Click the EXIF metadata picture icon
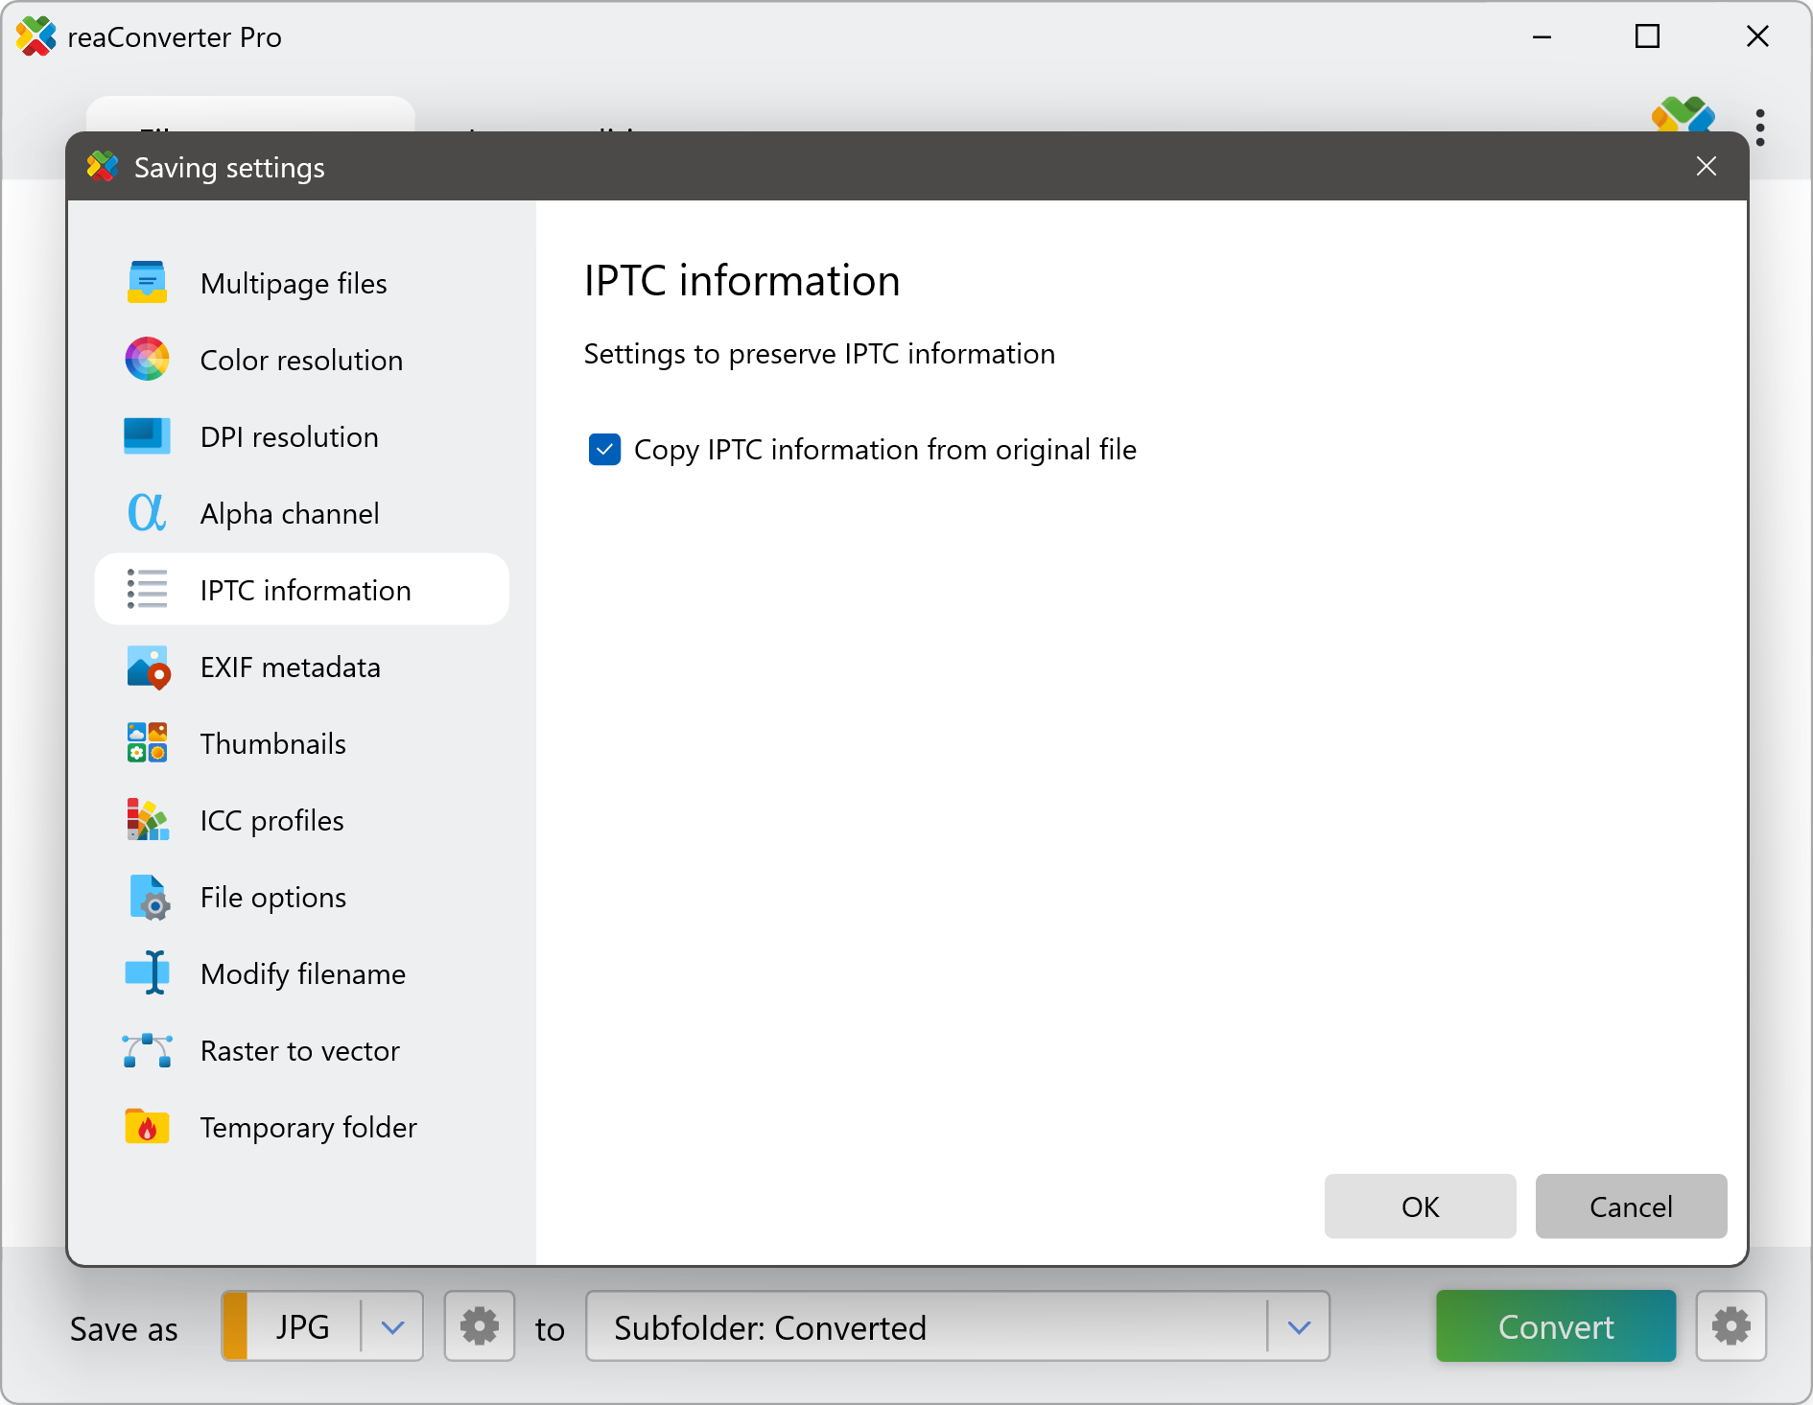The width and height of the screenshot is (1813, 1405). click(147, 667)
